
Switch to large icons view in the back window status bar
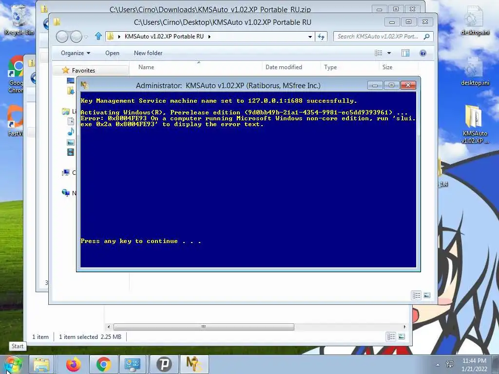point(402,337)
